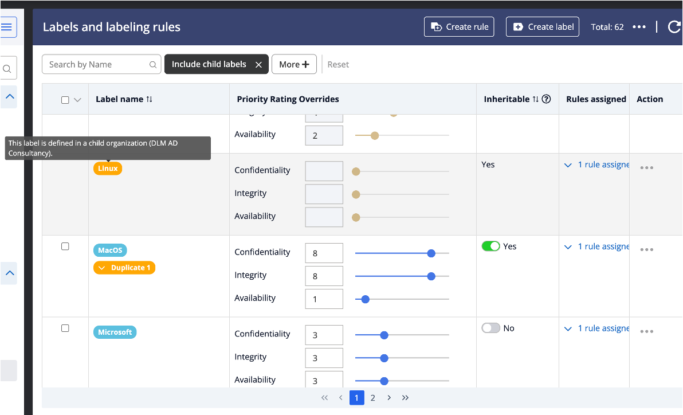Expand rules assigned for Microsoft row
This screenshot has width=683, height=415.
(568, 329)
